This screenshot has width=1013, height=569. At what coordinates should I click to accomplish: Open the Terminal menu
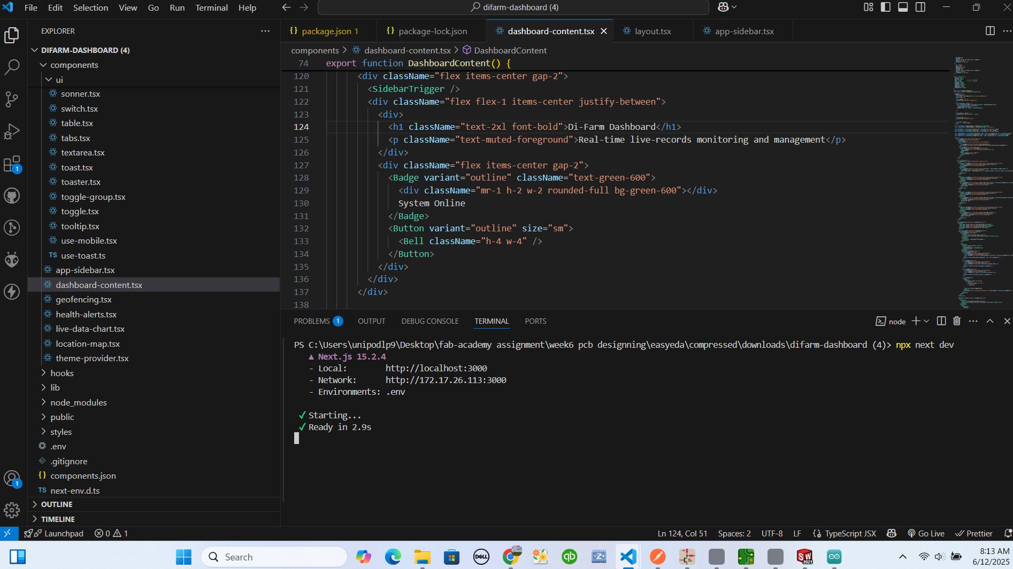coord(211,7)
